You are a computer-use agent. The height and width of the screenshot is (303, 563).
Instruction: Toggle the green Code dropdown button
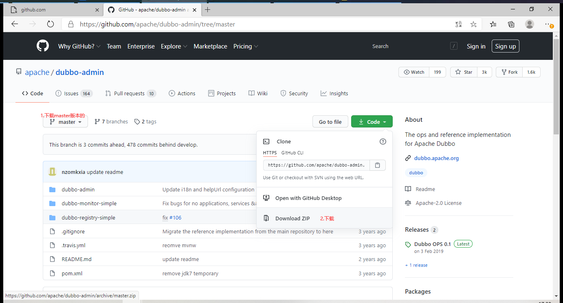pos(372,122)
